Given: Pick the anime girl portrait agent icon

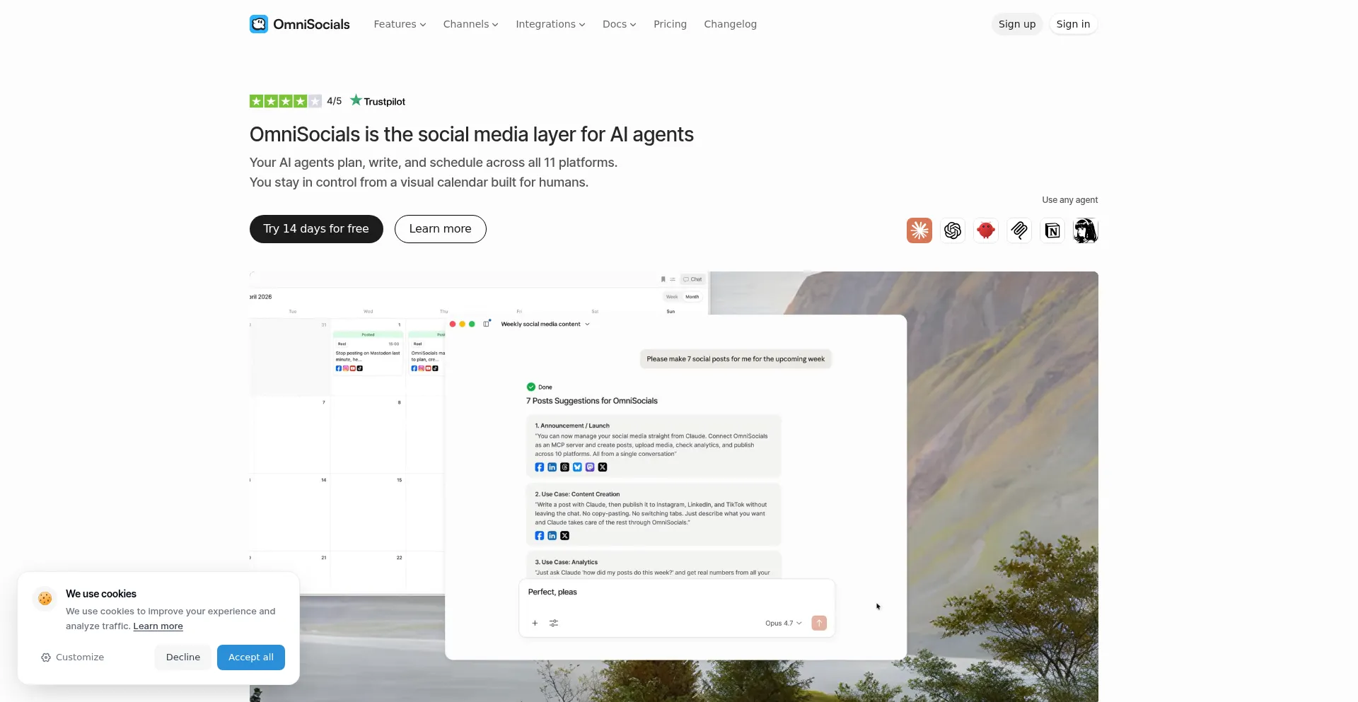Looking at the screenshot, I should [x=1086, y=230].
